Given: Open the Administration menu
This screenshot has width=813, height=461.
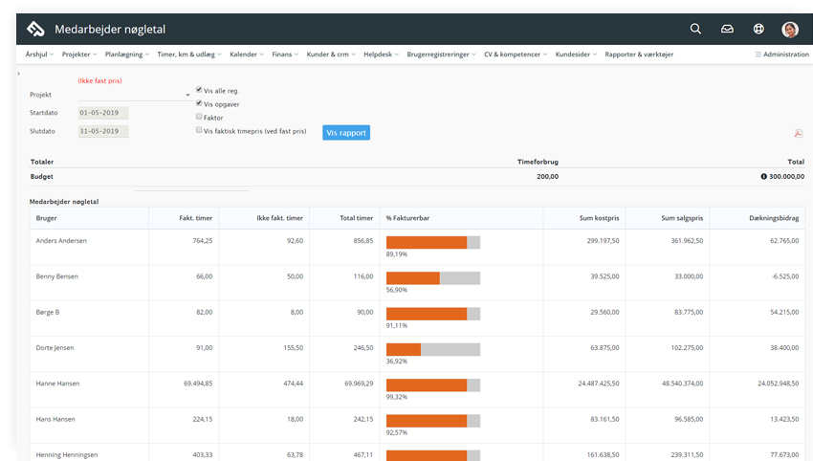Looking at the screenshot, I should [x=781, y=55].
